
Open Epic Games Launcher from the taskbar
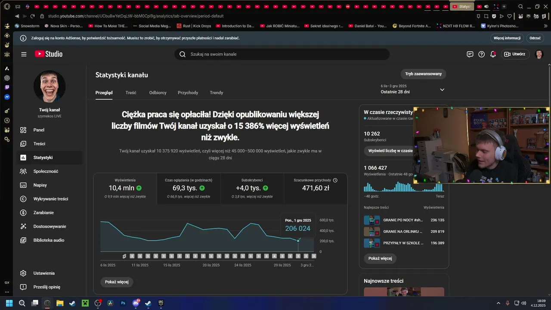click(x=161, y=303)
